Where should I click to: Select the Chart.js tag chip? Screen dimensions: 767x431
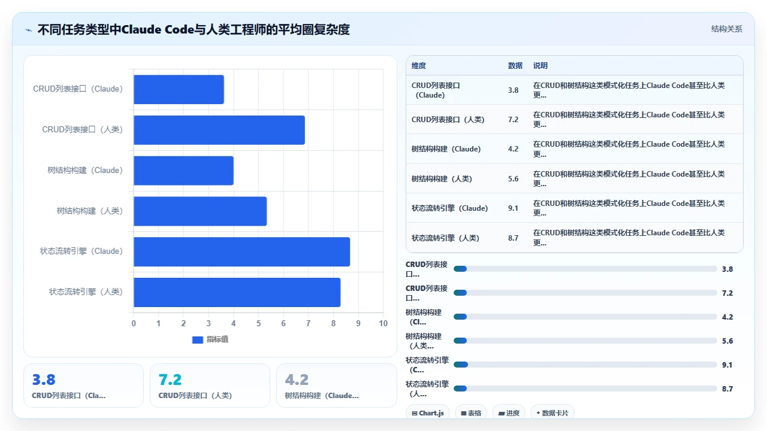pyautogui.click(x=428, y=413)
